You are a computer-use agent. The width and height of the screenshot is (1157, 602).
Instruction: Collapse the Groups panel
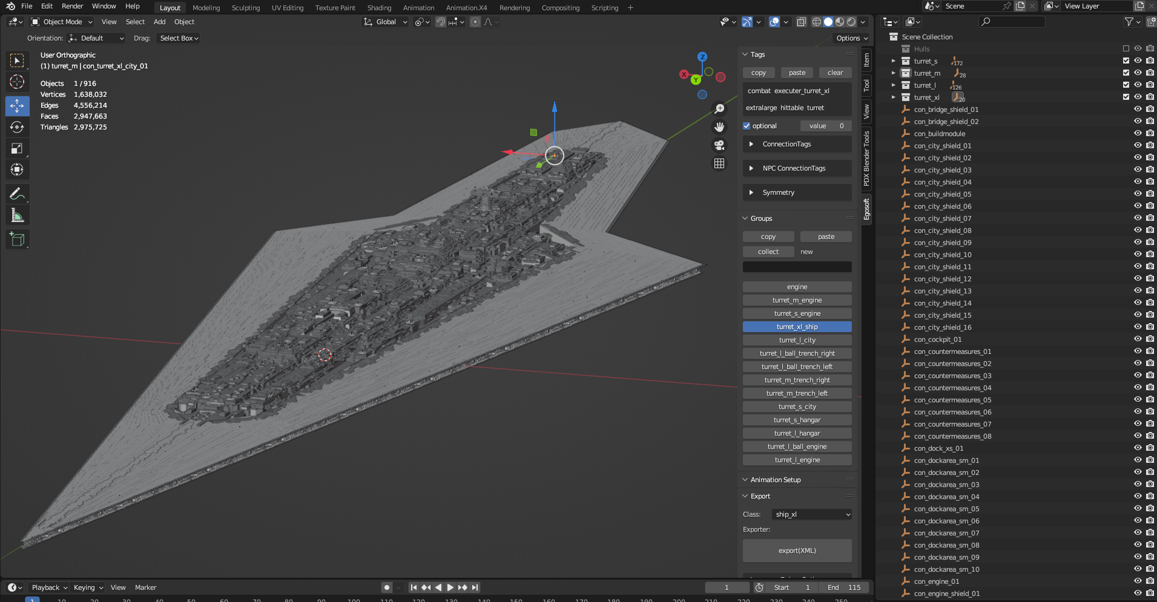[x=745, y=218]
